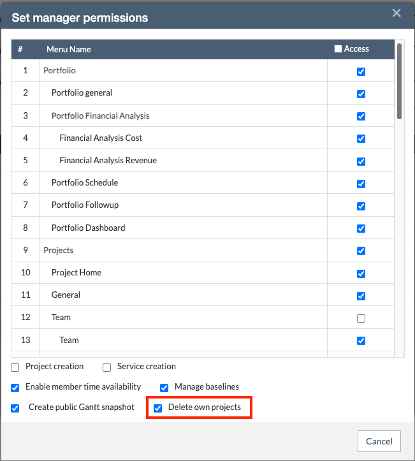
Task: Close the Set manager permissions dialog
Action: point(397,13)
